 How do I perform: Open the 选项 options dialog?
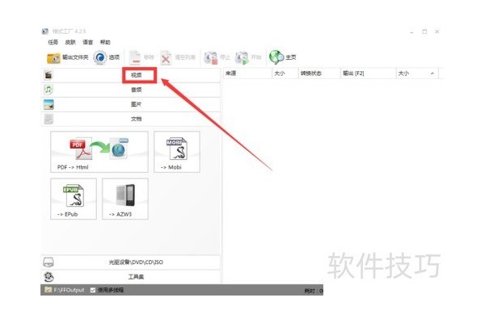click(x=107, y=57)
